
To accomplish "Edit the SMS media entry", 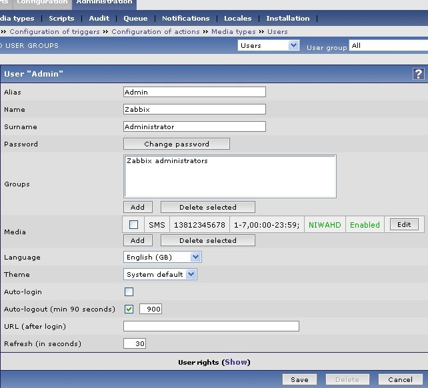I will pyautogui.click(x=404, y=224).
